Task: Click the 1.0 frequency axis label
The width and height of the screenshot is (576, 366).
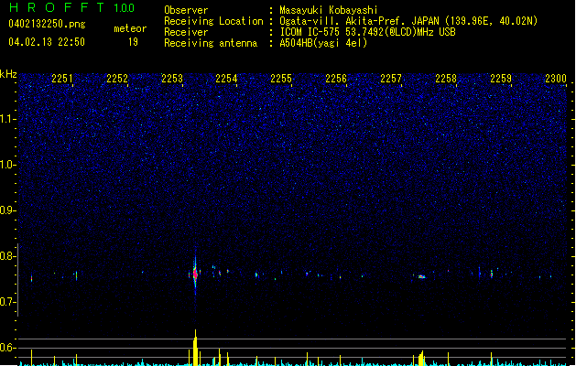Action: pos(7,165)
